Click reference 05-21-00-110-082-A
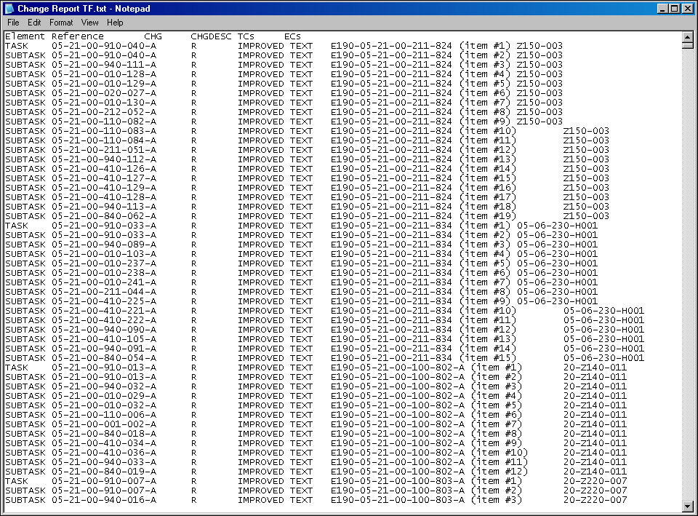 [104, 122]
